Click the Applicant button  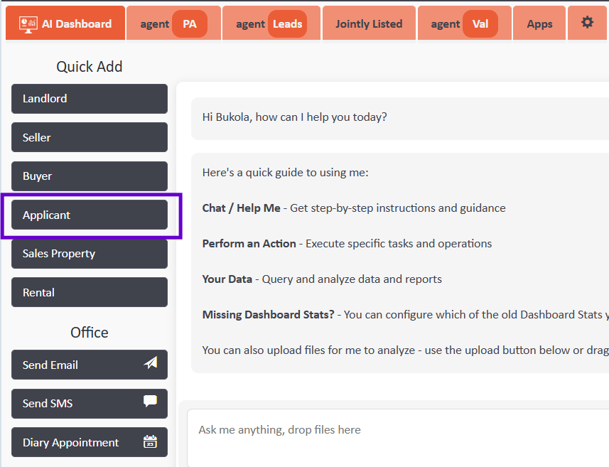90,215
